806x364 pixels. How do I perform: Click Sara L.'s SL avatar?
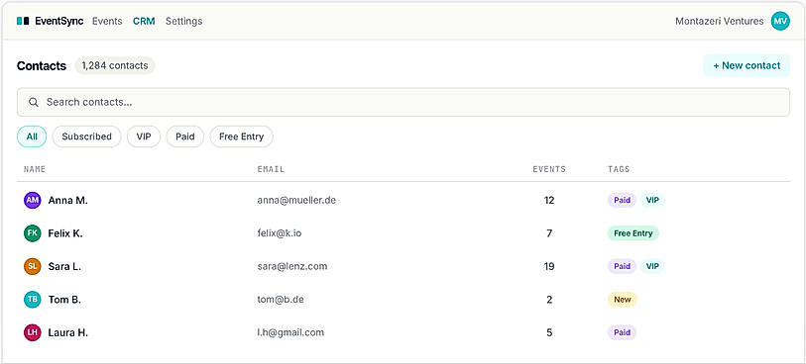tap(32, 267)
